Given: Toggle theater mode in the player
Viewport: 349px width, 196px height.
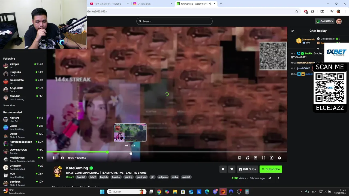Looking at the screenshot, I should 255,158.
